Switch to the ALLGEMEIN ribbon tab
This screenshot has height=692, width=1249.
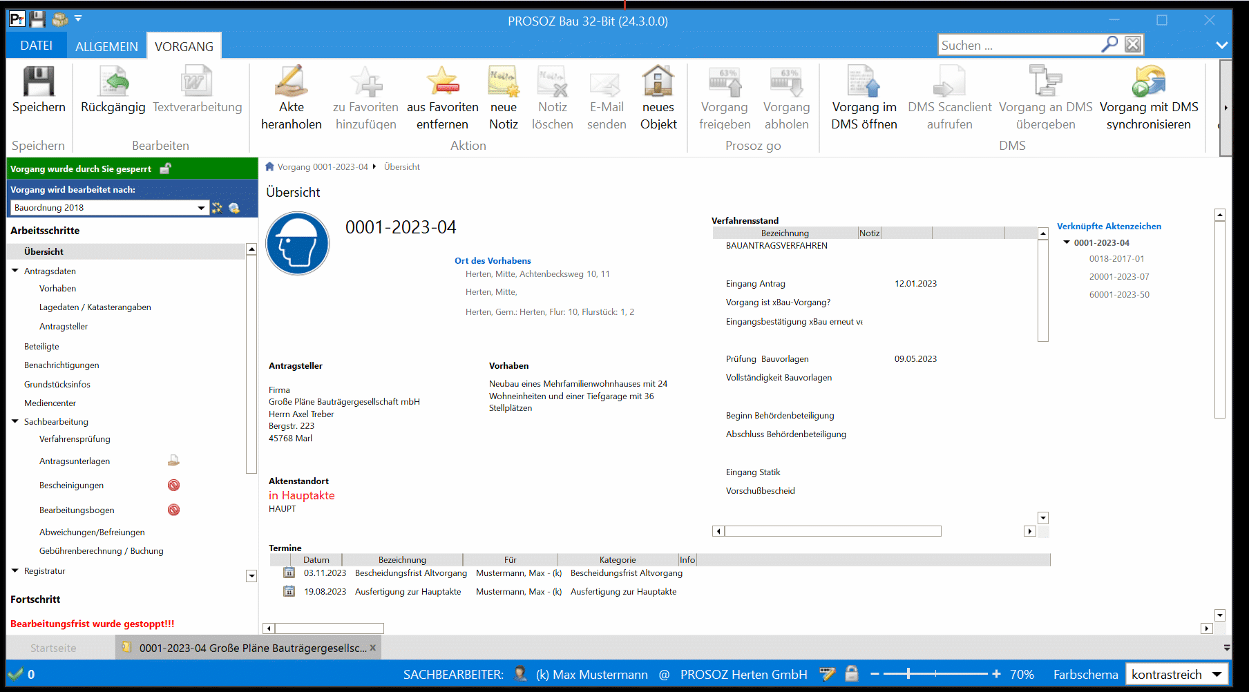pyautogui.click(x=106, y=46)
